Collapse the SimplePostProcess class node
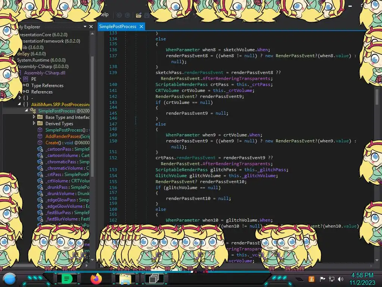382x287 pixels. click(x=26, y=111)
